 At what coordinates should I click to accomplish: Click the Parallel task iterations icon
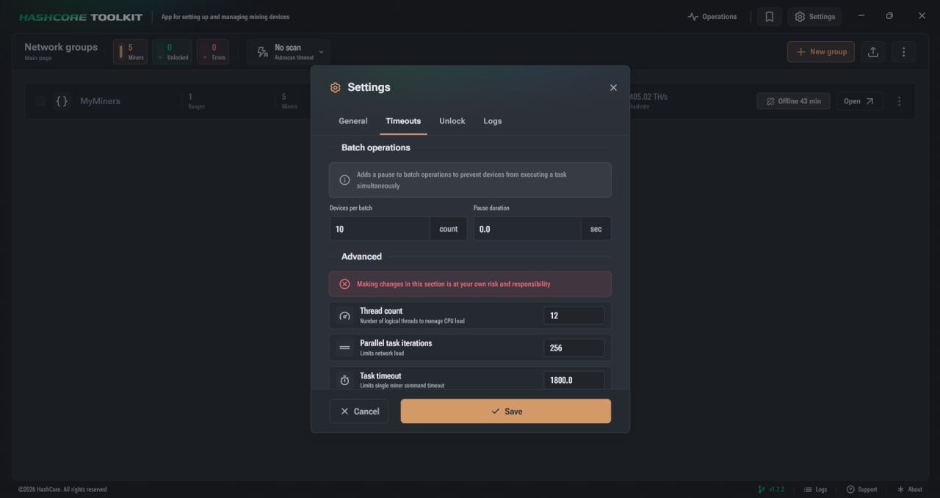[x=344, y=348]
